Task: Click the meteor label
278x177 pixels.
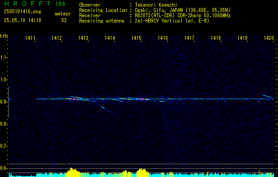Action: pyautogui.click(x=63, y=14)
